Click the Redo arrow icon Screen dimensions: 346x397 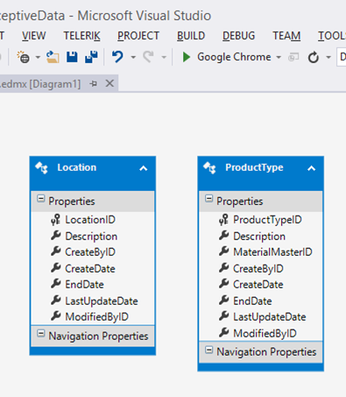pos(148,57)
